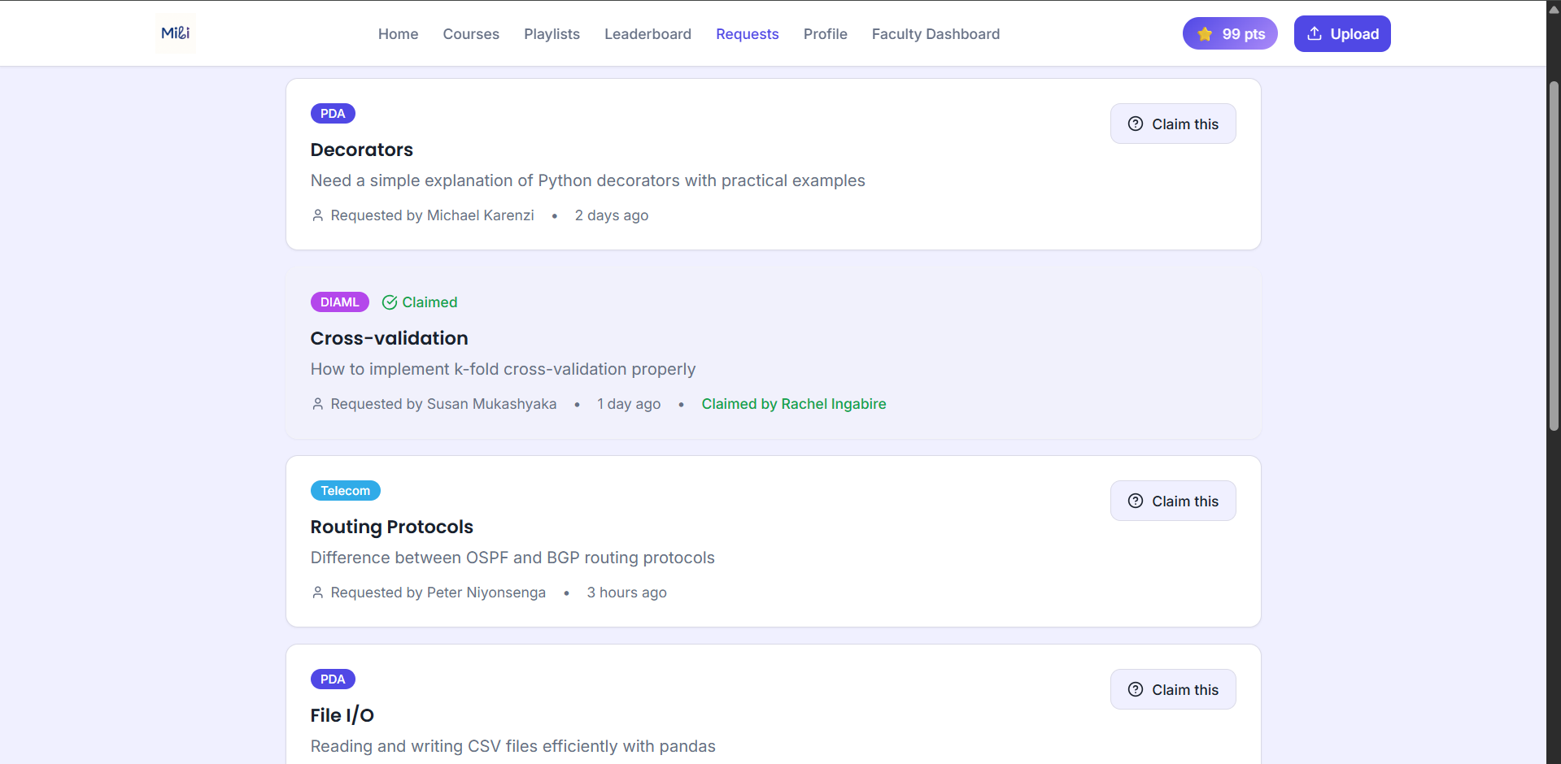The height and width of the screenshot is (764, 1561).
Task: Click the page vertical scrollbar
Action: coord(1554,256)
